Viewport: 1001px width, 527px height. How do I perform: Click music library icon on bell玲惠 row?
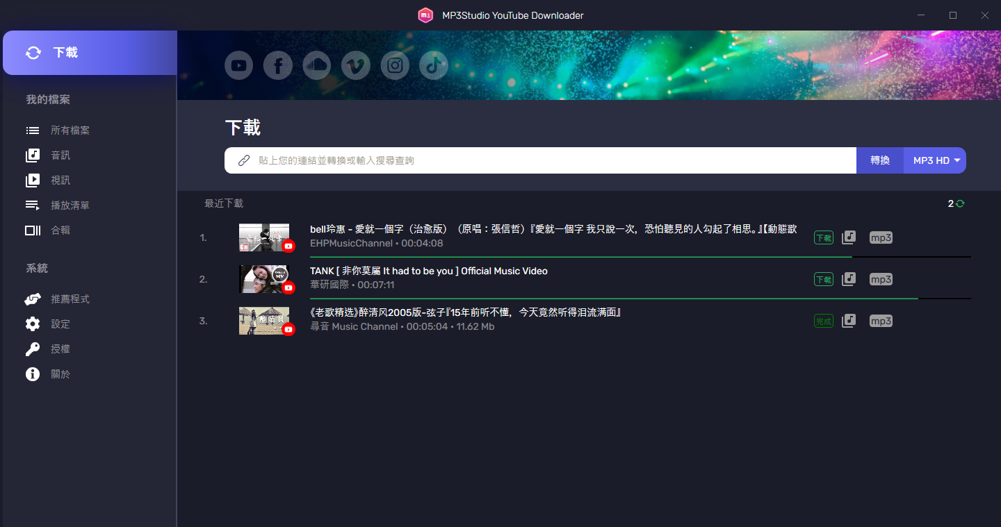pos(849,237)
